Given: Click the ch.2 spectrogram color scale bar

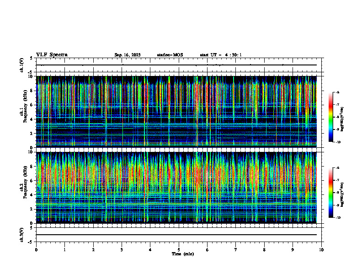Looking at the screenshot, I should coord(330,193).
